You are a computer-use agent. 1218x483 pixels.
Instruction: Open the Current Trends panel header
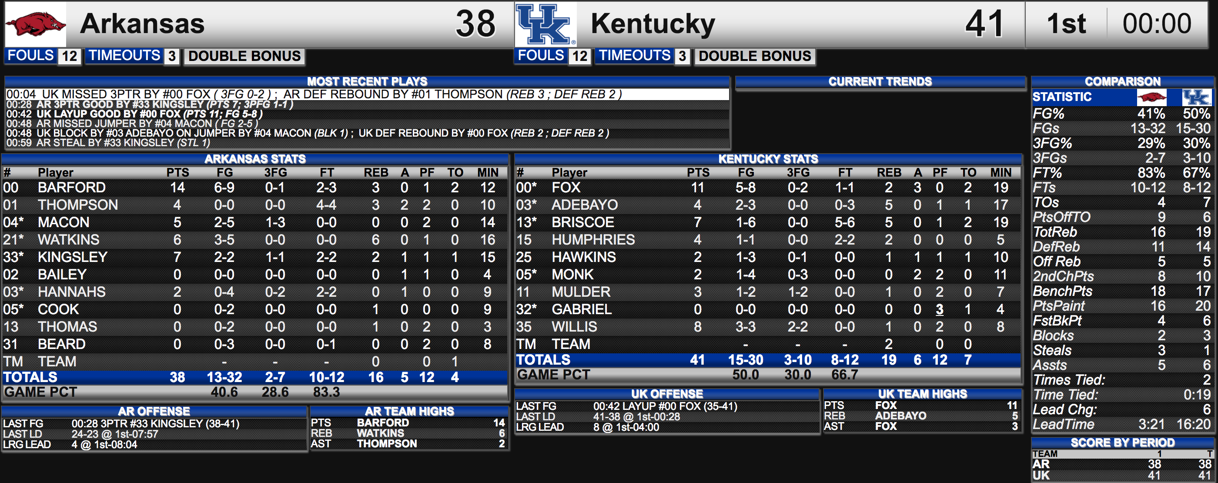tap(880, 81)
